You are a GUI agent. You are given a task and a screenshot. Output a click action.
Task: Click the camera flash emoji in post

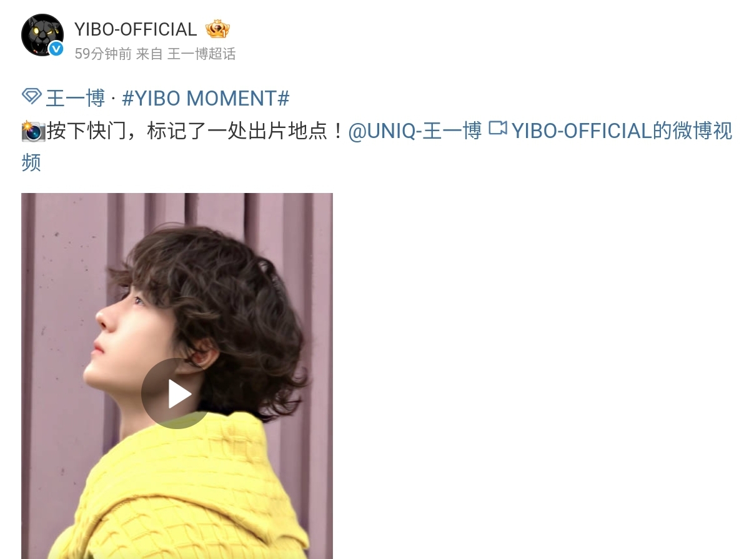[x=33, y=131]
